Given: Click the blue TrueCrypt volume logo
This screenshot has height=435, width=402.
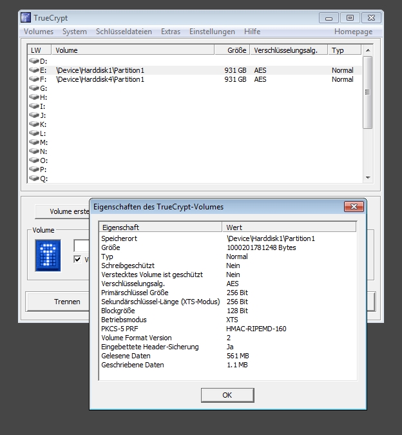Looking at the screenshot, I should click(48, 255).
